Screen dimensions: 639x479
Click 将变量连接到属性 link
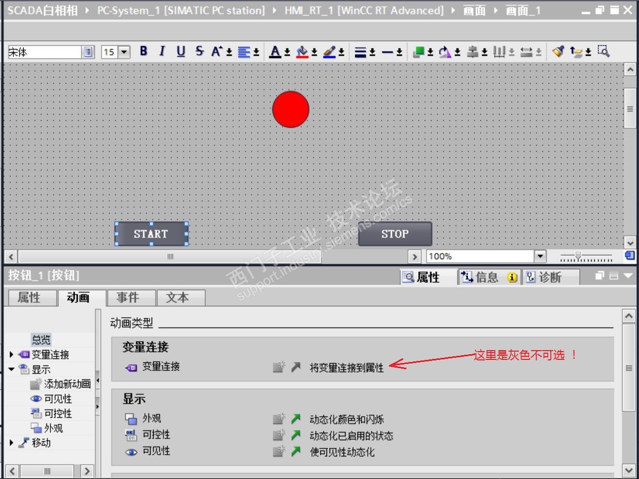(x=347, y=368)
